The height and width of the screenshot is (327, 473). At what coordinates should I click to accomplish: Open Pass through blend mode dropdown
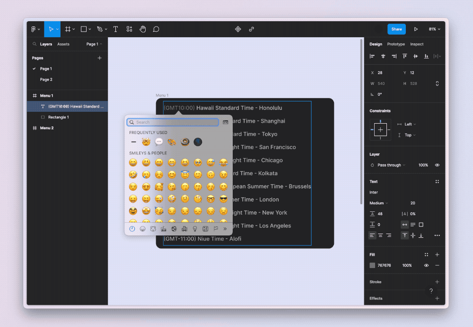click(391, 165)
